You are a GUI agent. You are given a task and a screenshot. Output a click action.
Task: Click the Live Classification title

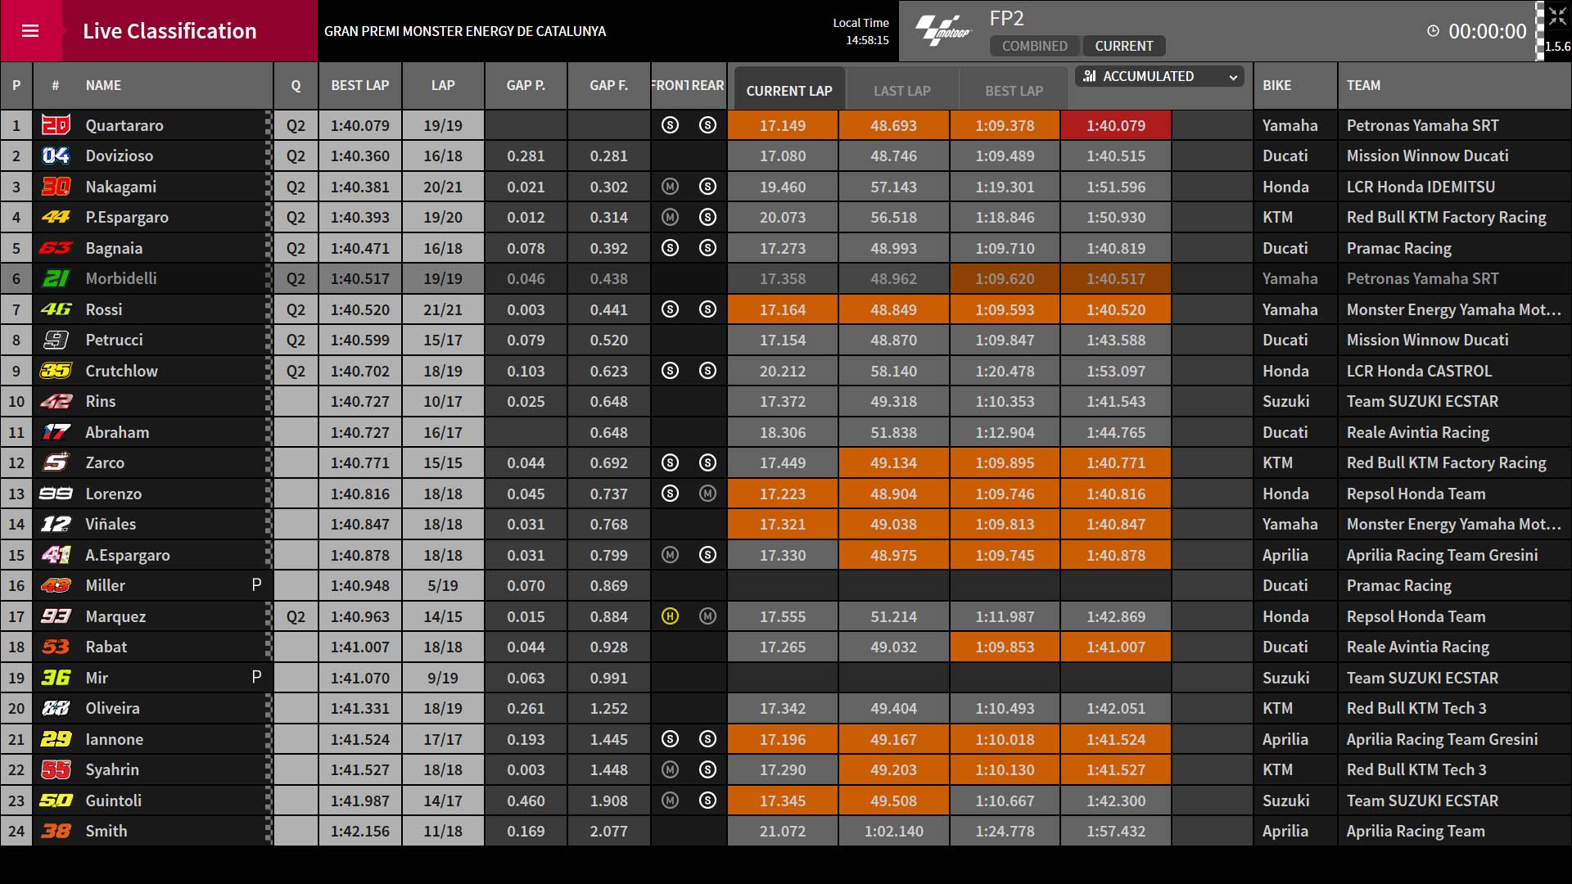(169, 31)
